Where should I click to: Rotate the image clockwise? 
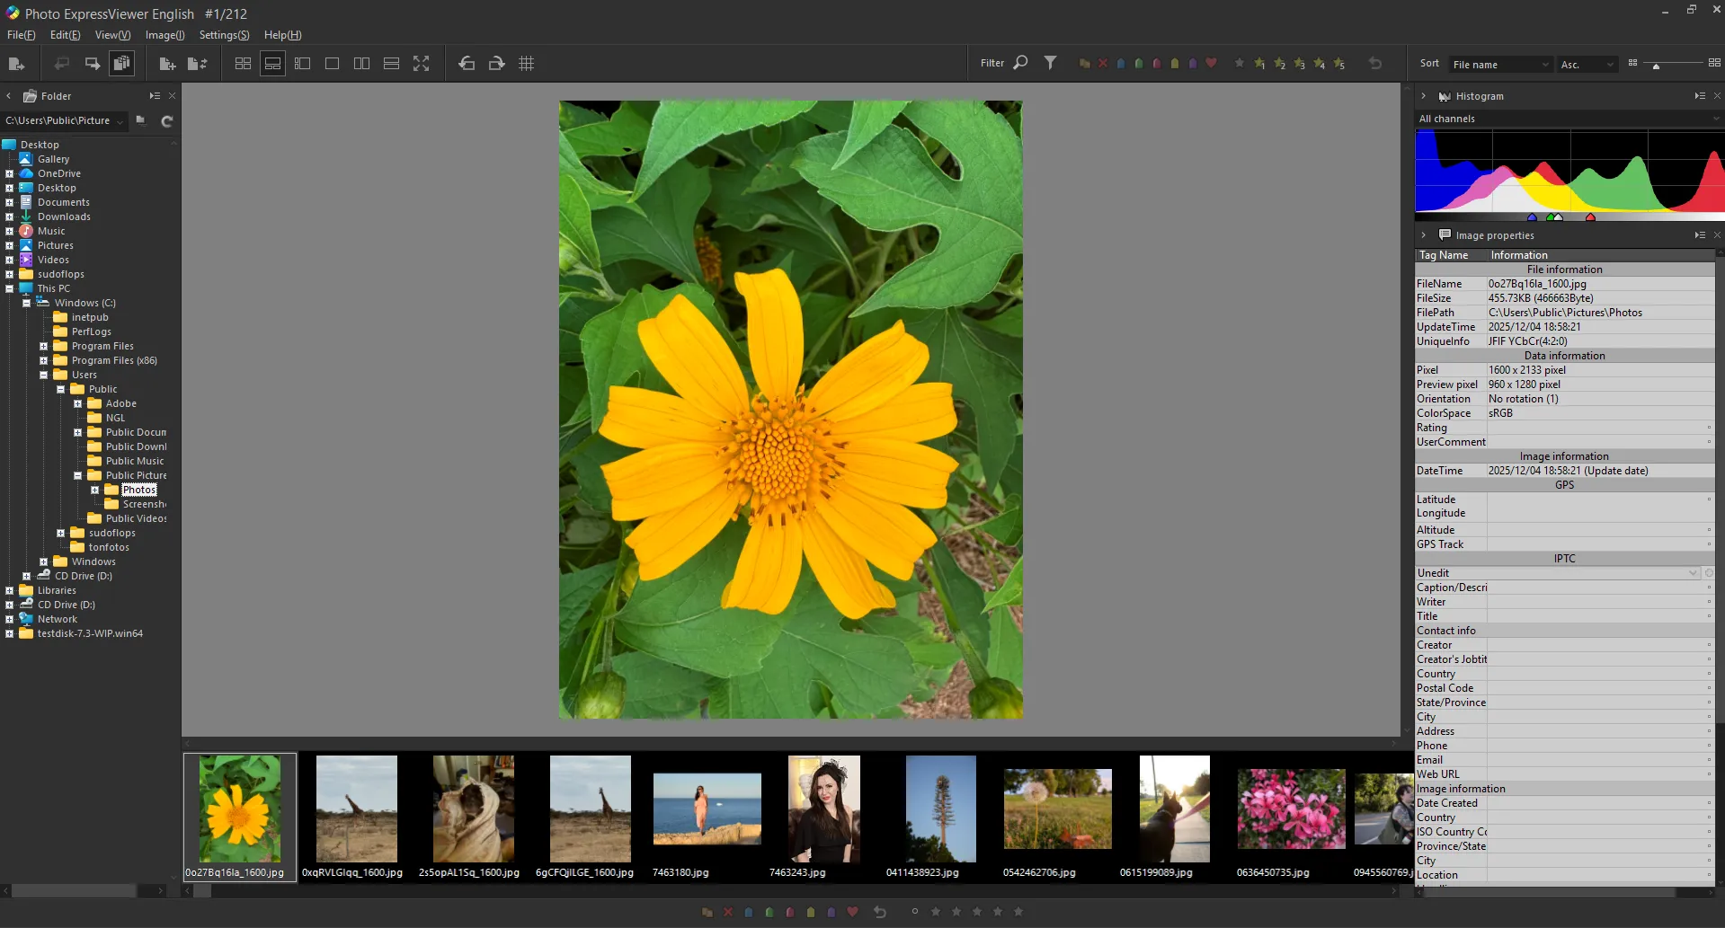pos(496,63)
